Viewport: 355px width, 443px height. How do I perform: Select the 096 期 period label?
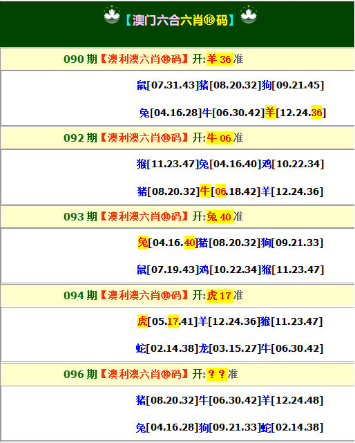point(81,375)
